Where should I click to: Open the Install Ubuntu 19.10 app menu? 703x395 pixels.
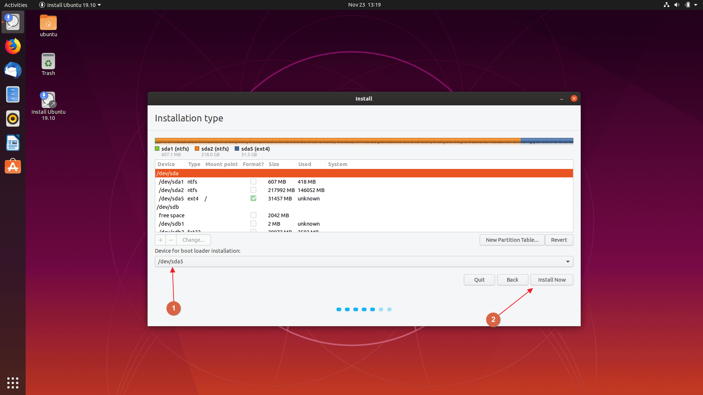point(70,5)
